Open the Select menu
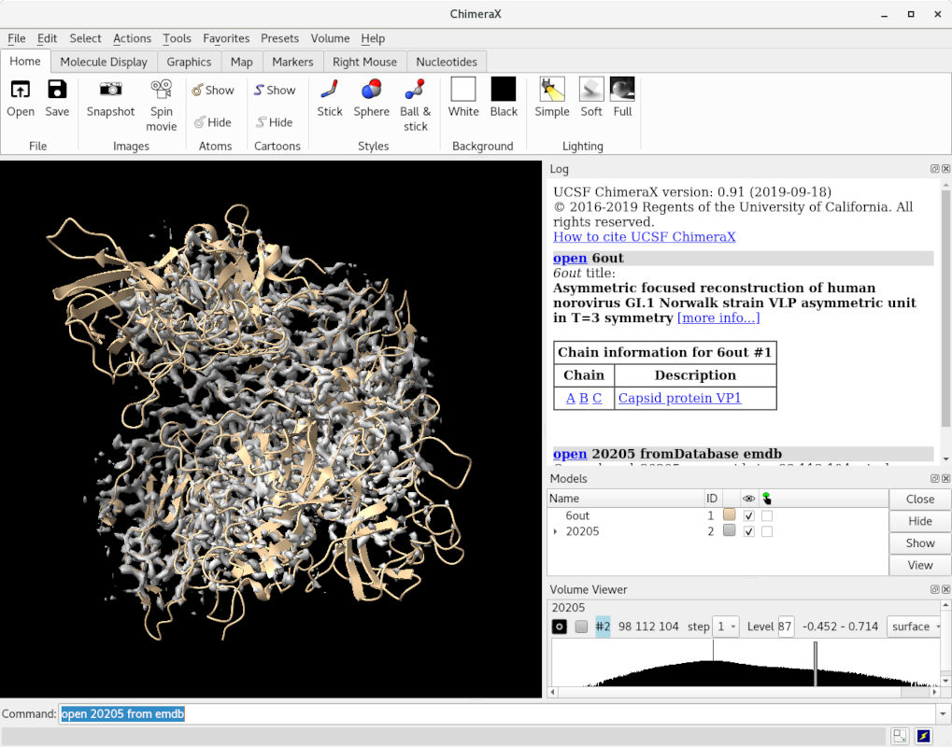 coord(85,38)
